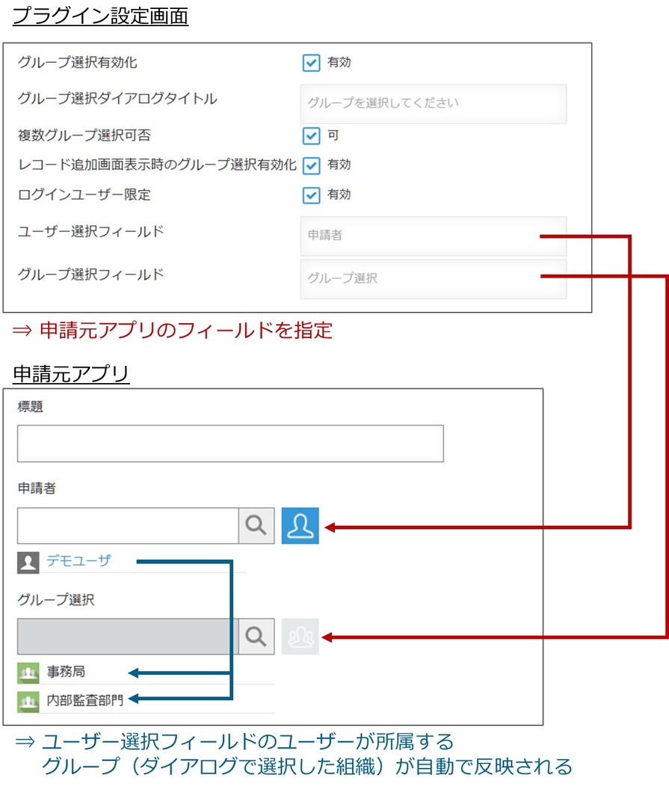This screenshot has height=793, width=669.
Task: Click the grey グループ選択 search input
Action: coord(128,637)
